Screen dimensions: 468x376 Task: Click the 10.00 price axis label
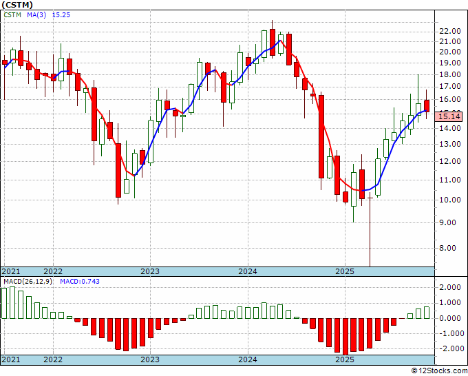click(x=450, y=200)
